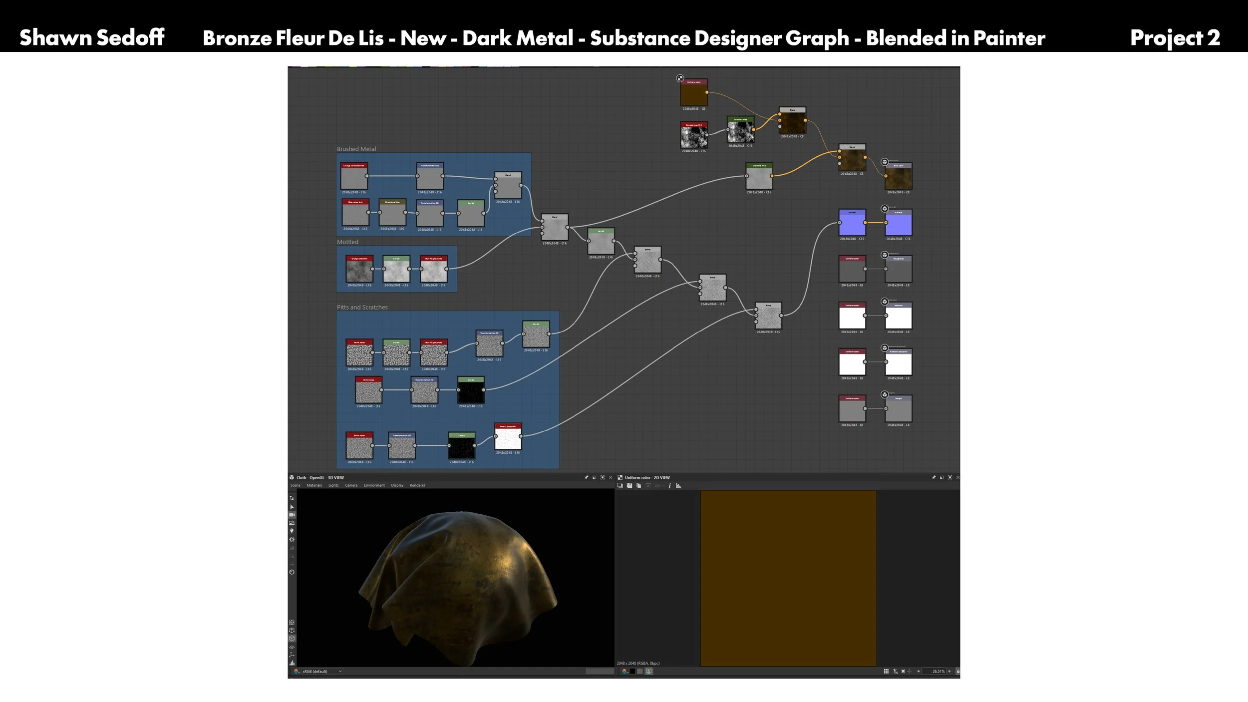Click the pixel size icon in 2D view footer
The width and height of the screenshot is (1248, 702).
point(895,672)
